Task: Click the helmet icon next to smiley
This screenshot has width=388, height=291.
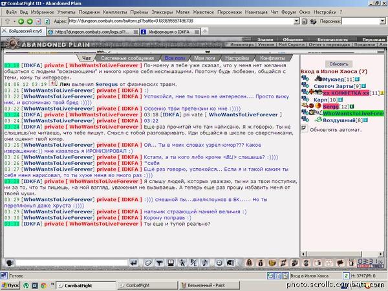Action: coord(230,263)
